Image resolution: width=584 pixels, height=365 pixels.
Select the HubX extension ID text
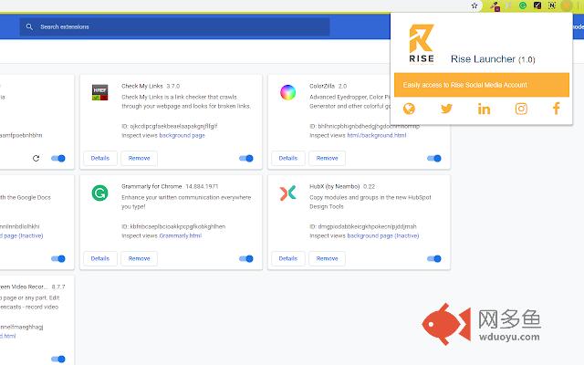[363, 226]
